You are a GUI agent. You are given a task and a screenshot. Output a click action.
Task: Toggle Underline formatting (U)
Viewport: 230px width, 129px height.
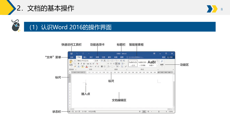point(84,63)
